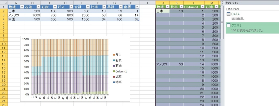Viewport: 279px width, 106px height.
Task: Click the 50% axis label on chart
Action: 26,67
